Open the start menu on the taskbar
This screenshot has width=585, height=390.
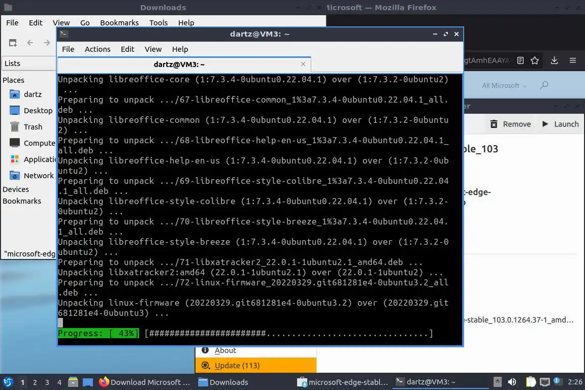8,382
